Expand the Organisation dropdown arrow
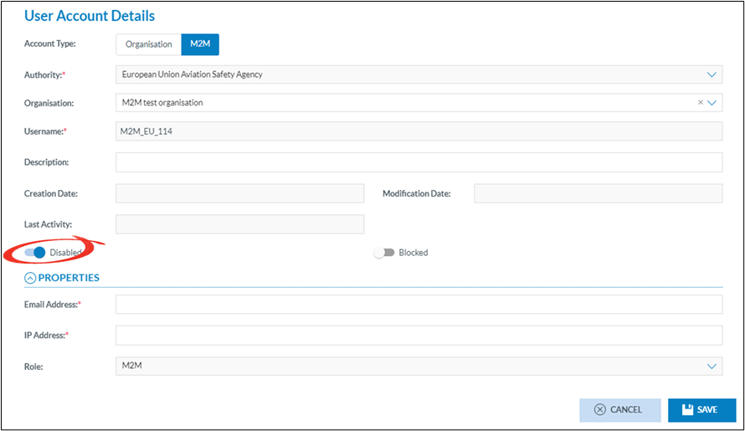 point(713,103)
